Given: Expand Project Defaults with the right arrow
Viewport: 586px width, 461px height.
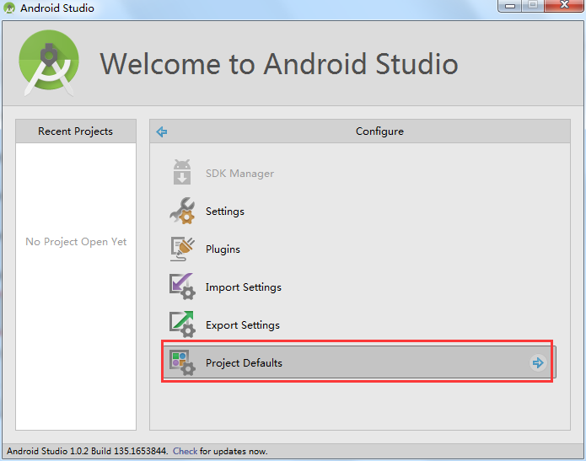Looking at the screenshot, I should point(537,363).
